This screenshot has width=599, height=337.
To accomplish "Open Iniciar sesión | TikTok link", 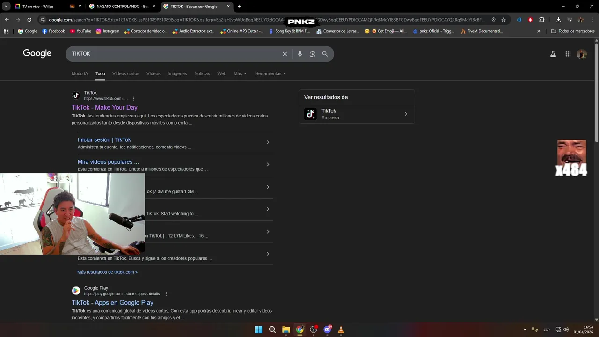I will point(104,139).
